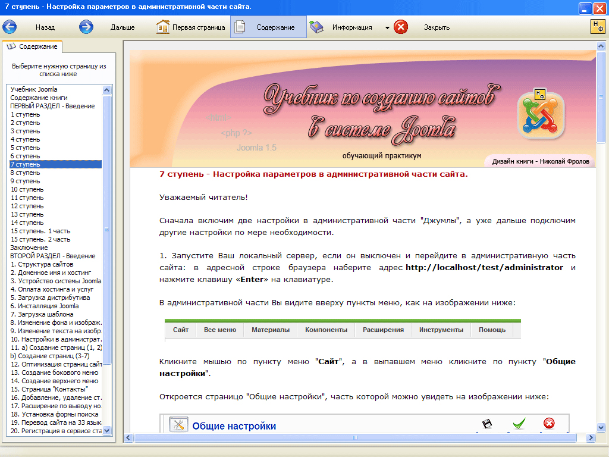Click the book icon beside Информация

(x=316, y=27)
